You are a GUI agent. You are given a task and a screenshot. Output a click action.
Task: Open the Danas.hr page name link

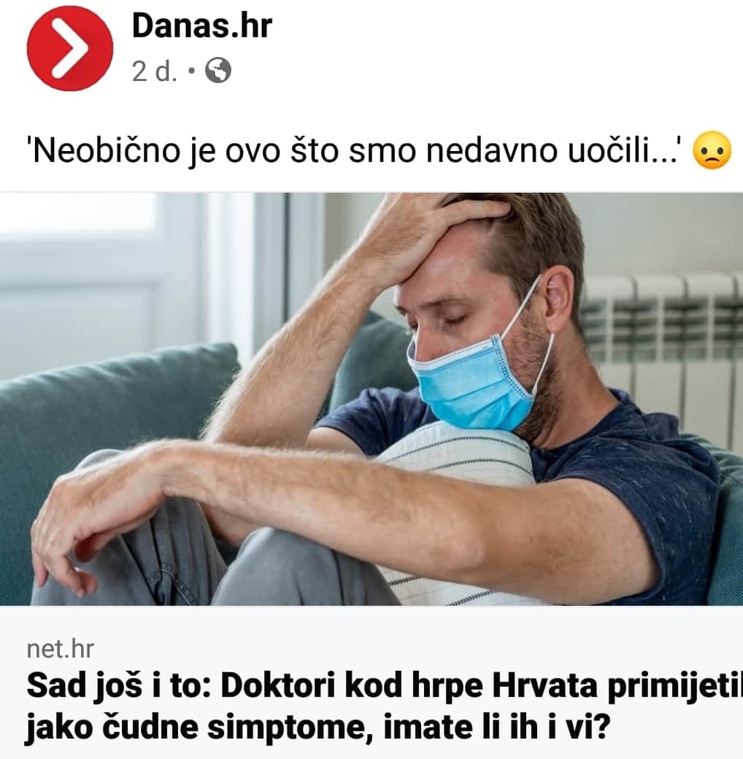point(202,26)
